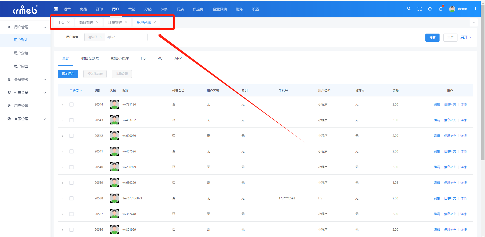Image resolution: width=485 pixels, height=237 pixels.
Task: Collapse the sidebar with the menu fold icon
Action: (x=56, y=9)
